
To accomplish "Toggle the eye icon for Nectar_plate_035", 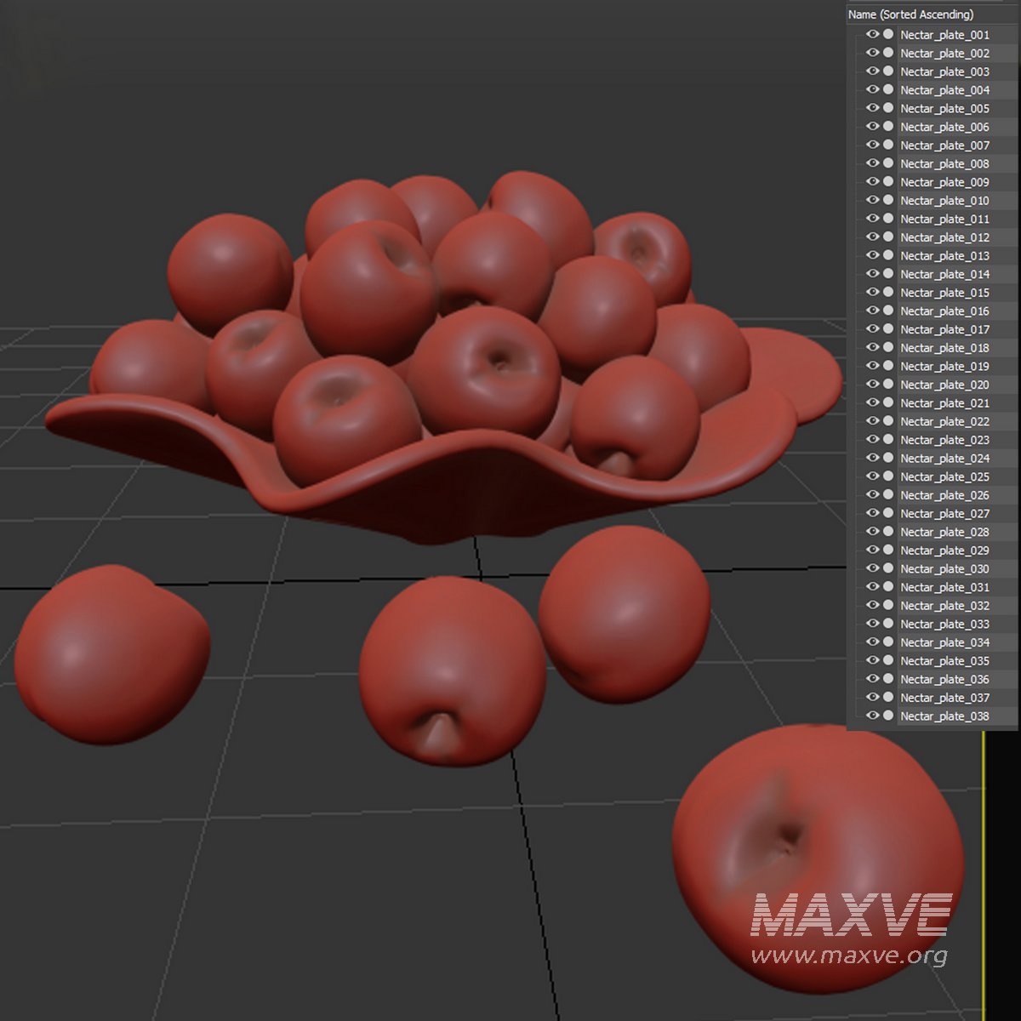I will point(872,660).
